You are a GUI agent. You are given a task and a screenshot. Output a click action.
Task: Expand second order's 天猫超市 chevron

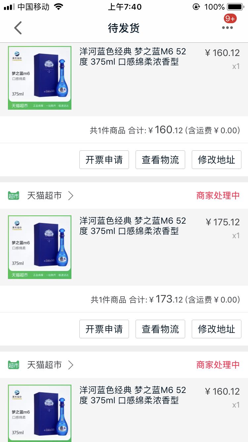pos(70,196)
